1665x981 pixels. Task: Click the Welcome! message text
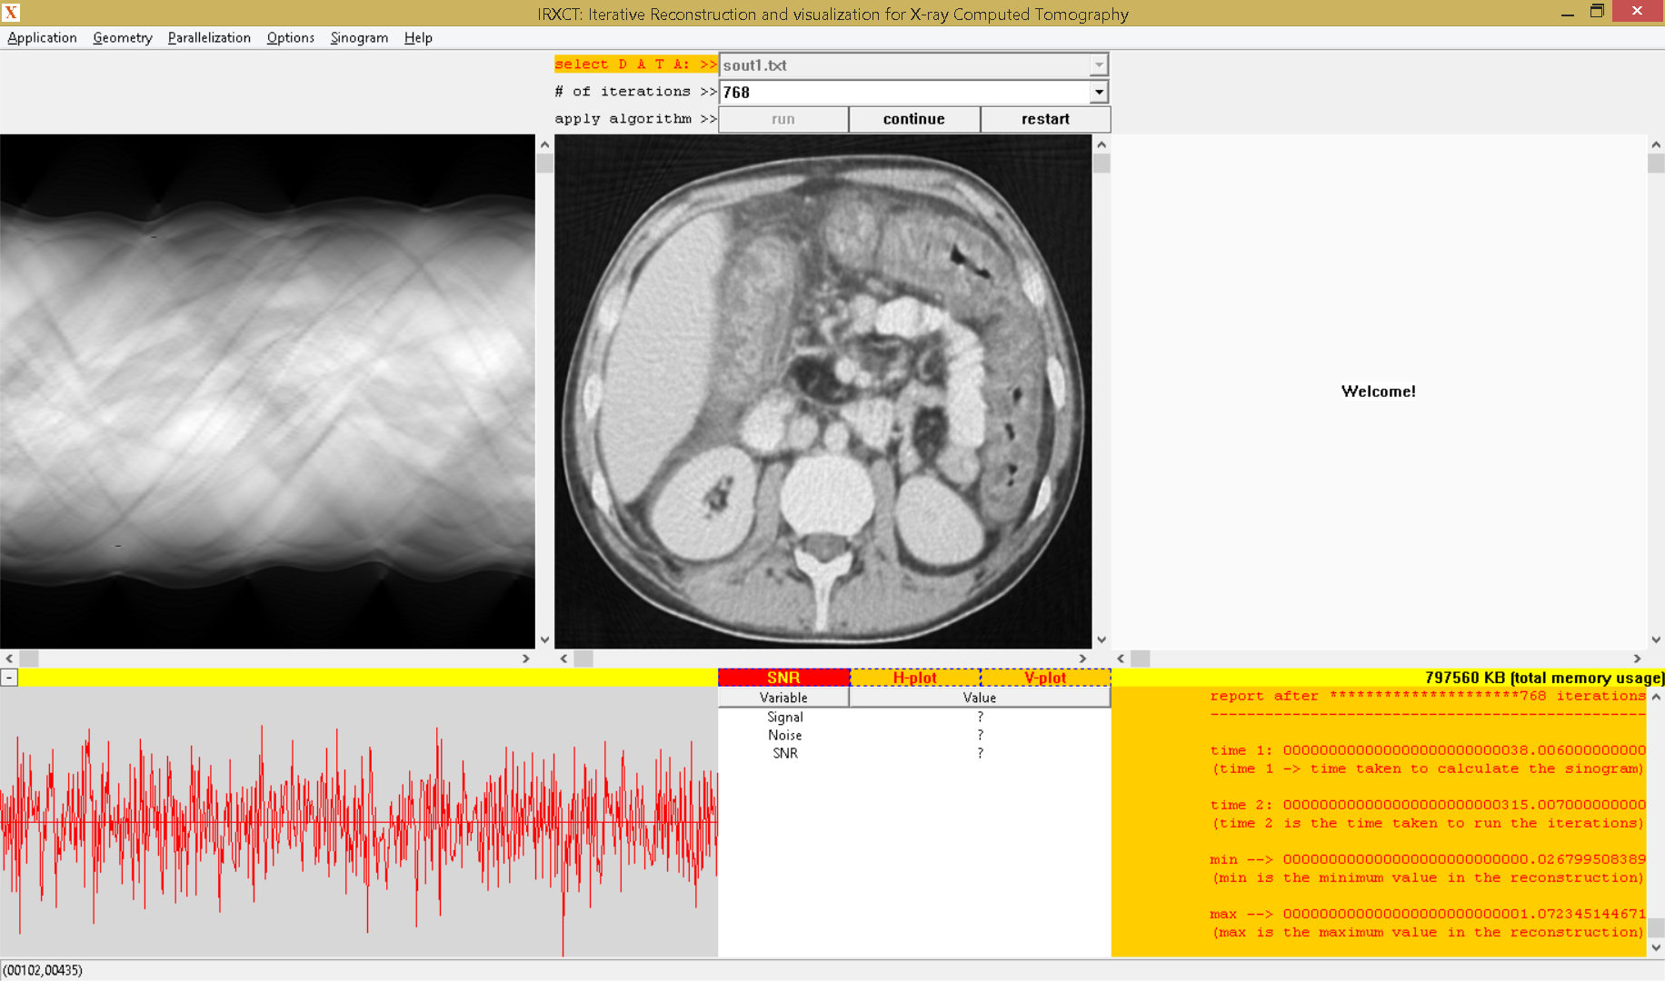click(x=1378, y=391)
